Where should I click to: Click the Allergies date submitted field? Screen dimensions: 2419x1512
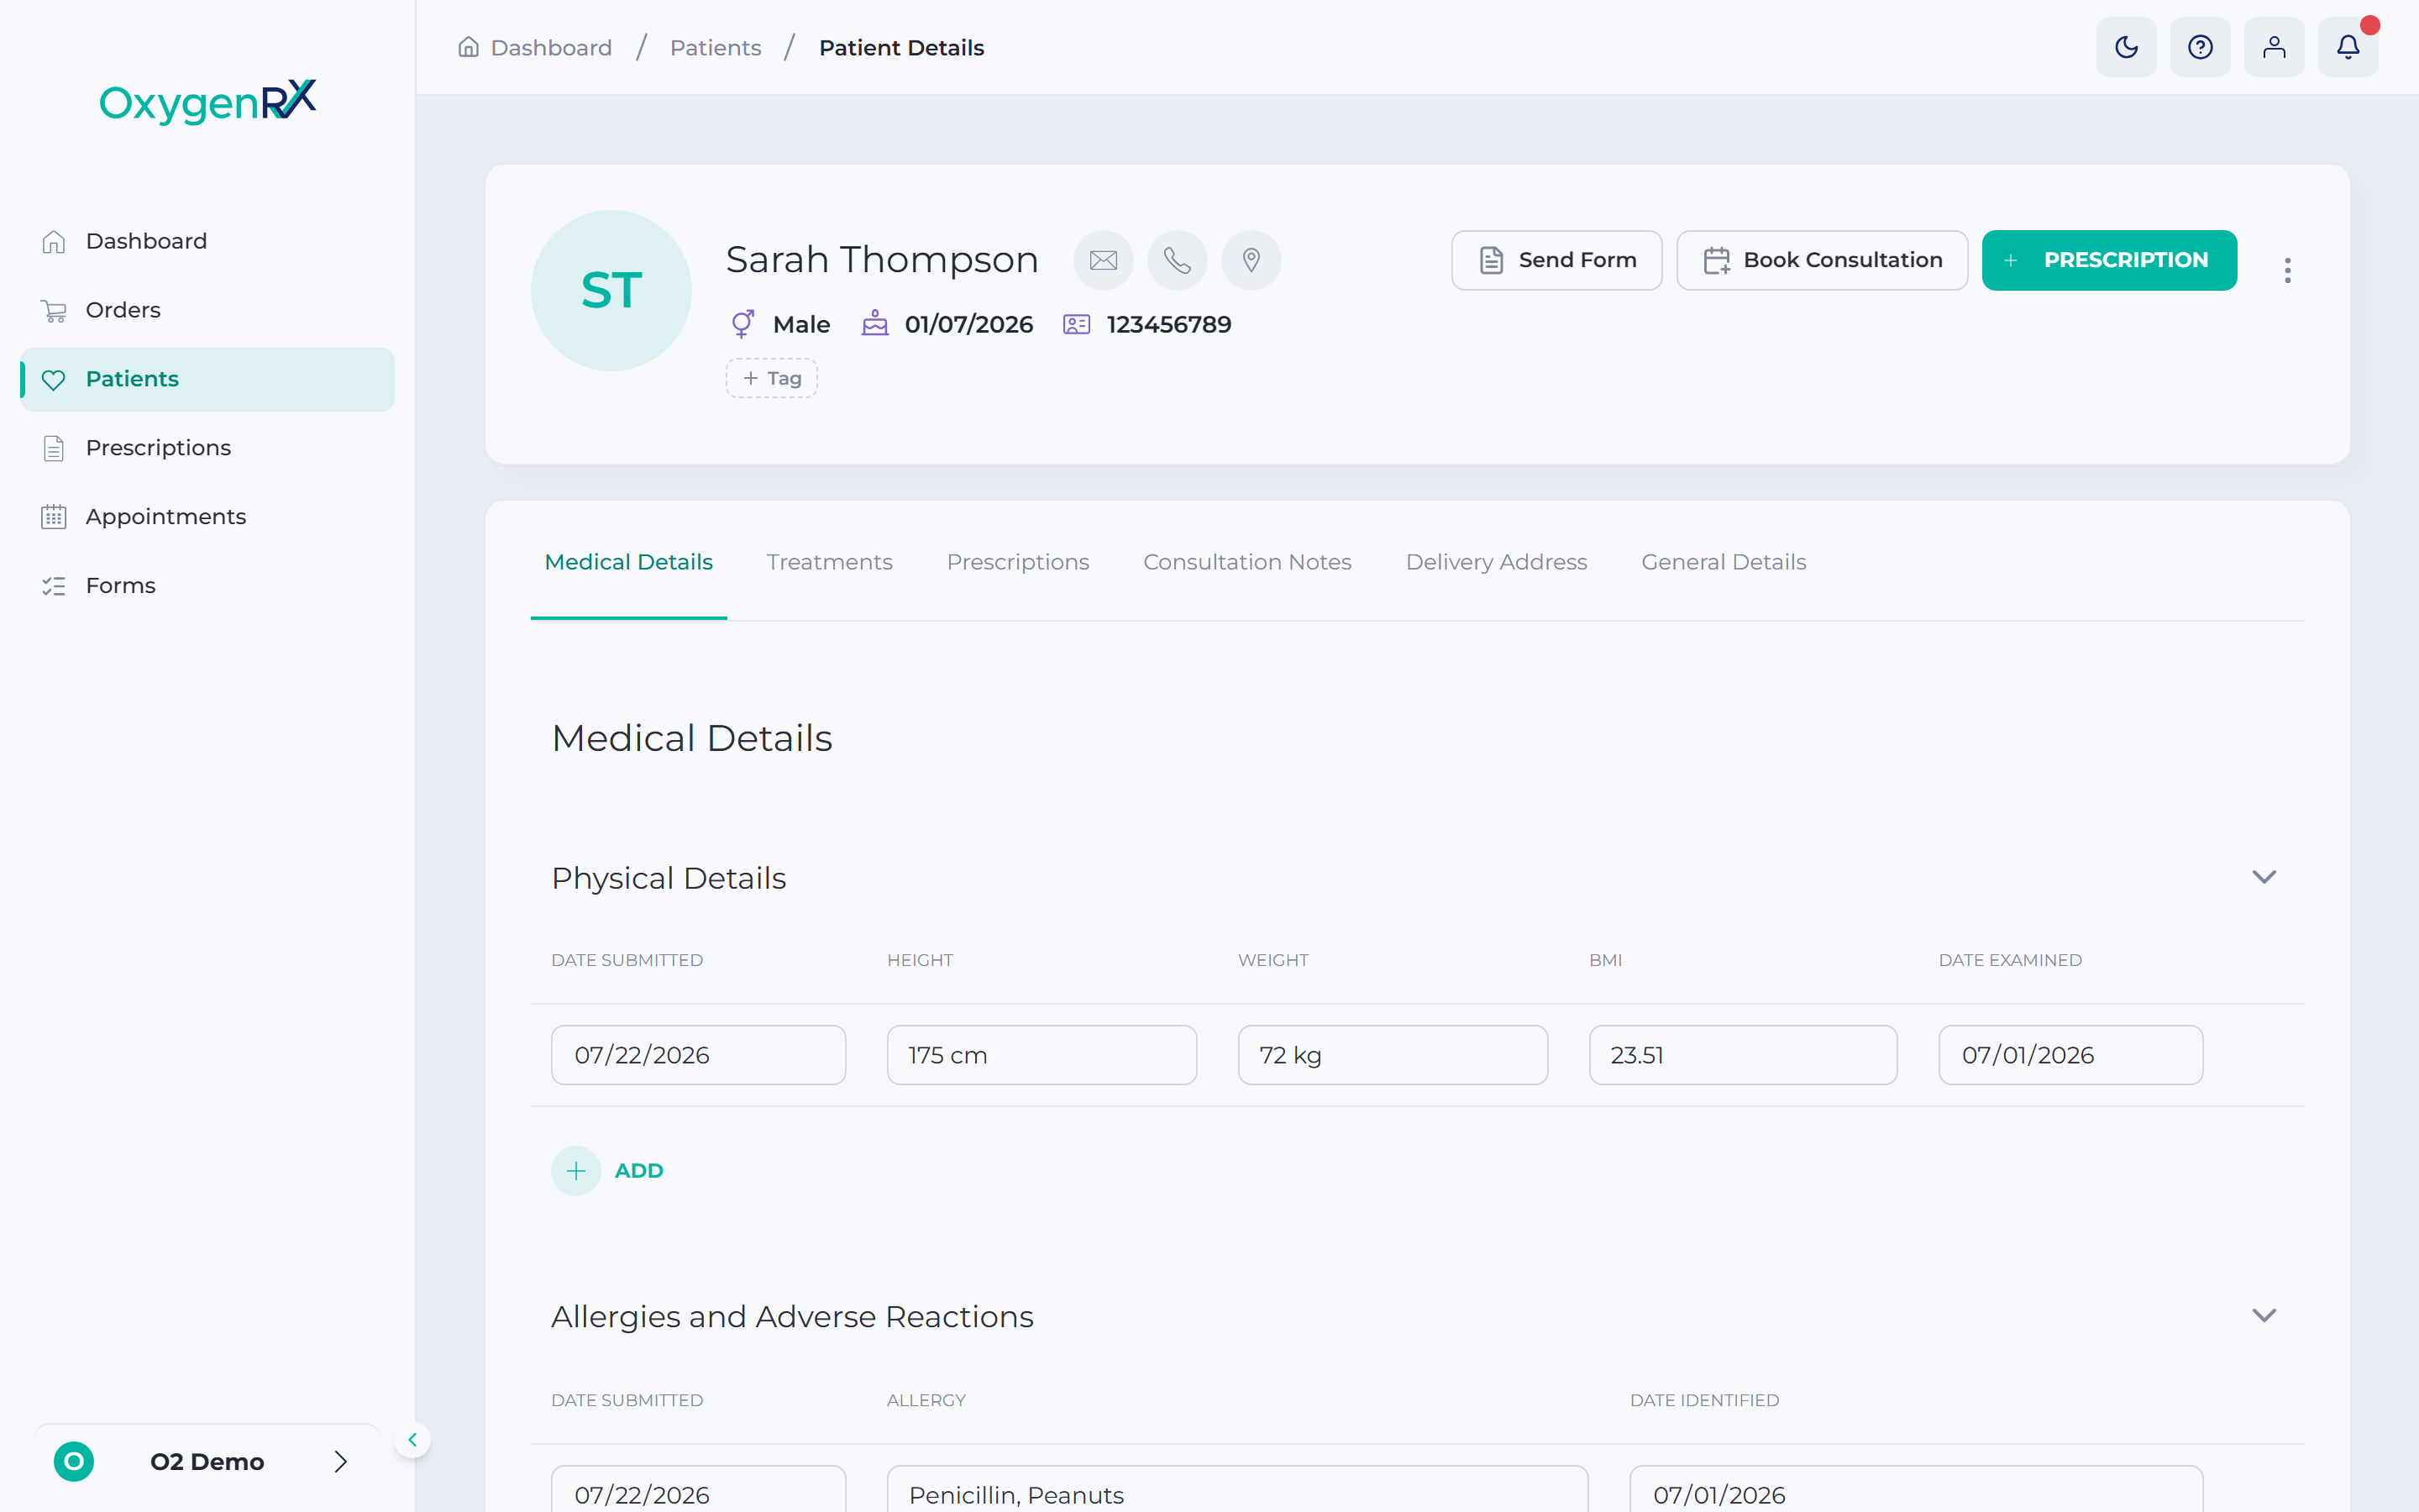click(x=699, y=1490)
